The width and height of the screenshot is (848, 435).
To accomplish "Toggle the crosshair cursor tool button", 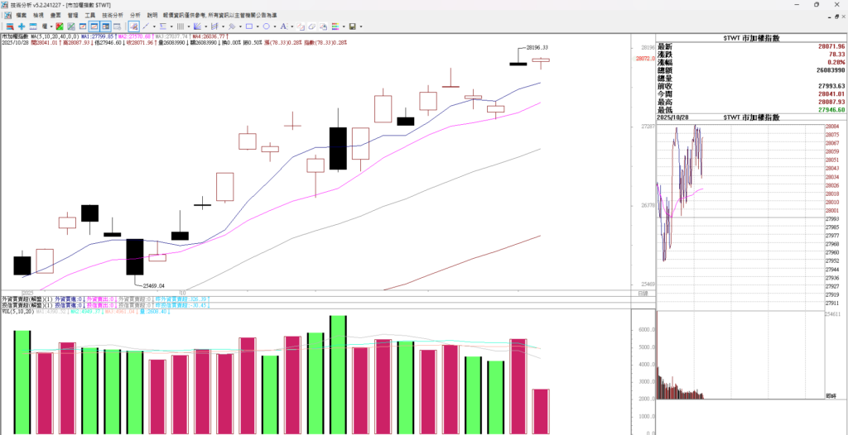I will [x=133, y=26].
